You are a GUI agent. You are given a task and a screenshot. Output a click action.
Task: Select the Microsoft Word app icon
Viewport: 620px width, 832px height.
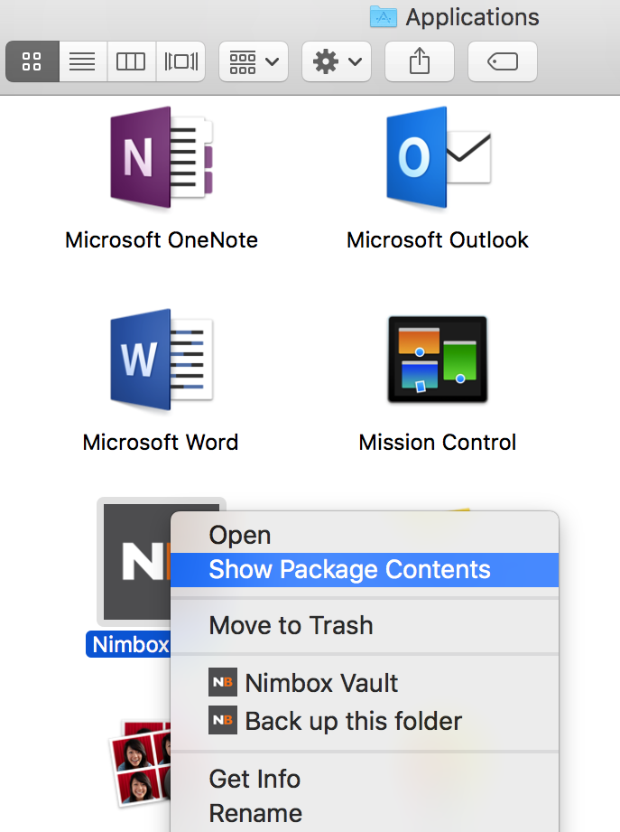tap(162, 360)
